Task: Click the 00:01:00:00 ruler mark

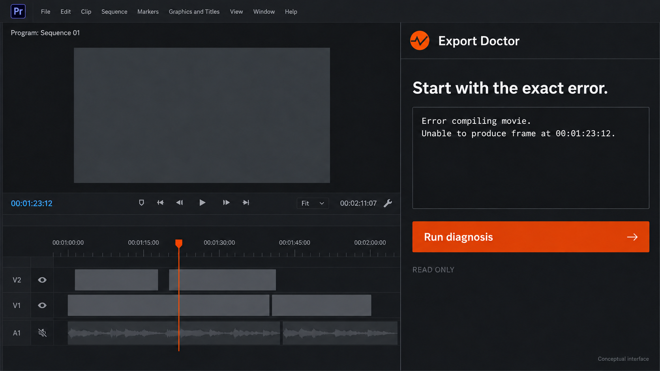Action: [68, 242]
